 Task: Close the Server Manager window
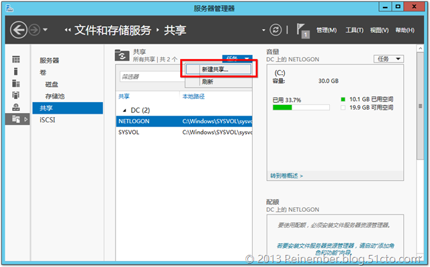pyautogui.click(x=415, y=7)
